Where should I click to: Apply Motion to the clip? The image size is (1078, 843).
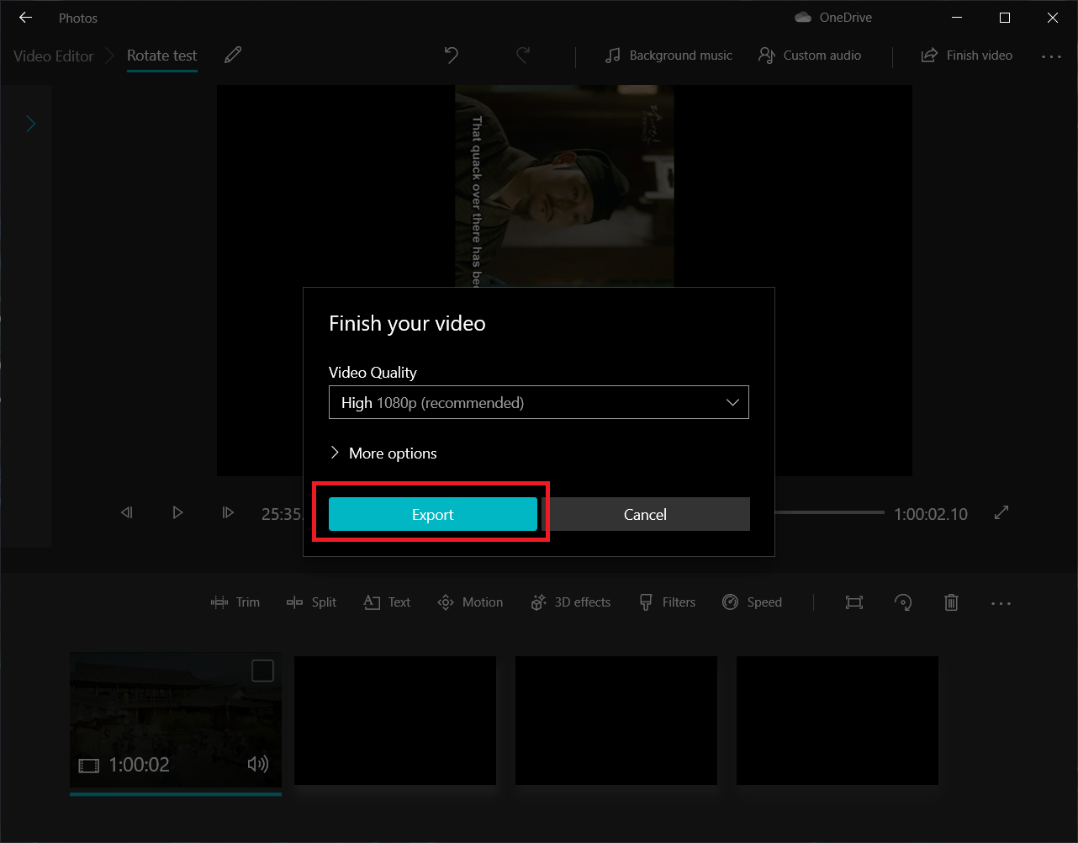[470, 602]
